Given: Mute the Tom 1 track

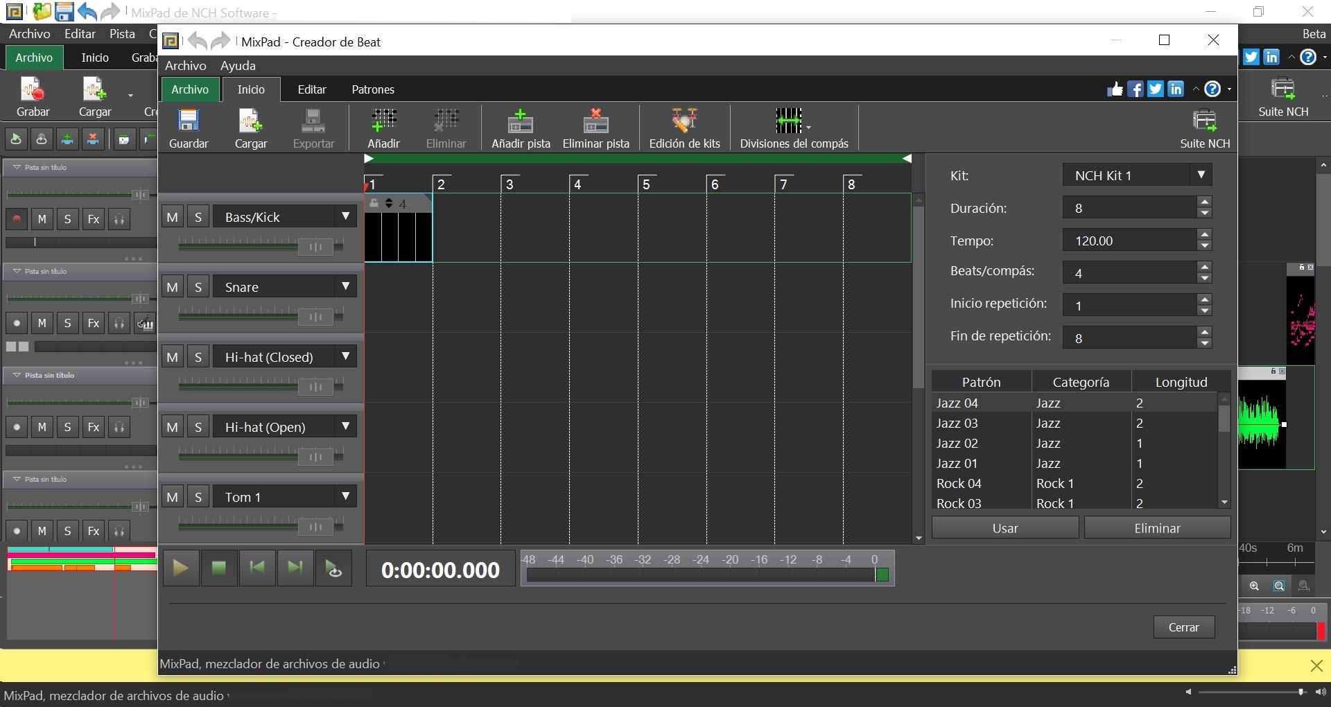Looking at the screenshot, I should (x=173, y=496).
